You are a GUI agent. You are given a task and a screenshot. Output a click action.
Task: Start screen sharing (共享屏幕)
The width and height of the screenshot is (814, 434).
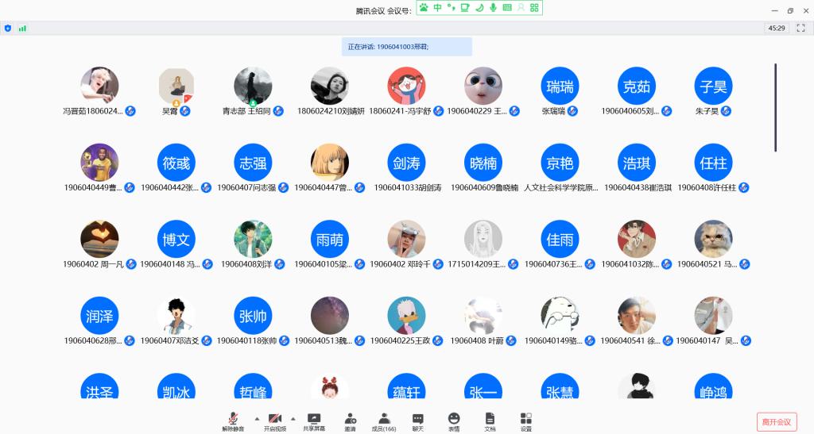[x=314, y=420]
